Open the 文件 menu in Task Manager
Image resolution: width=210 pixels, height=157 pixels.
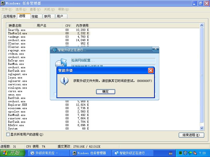(7, 9)
